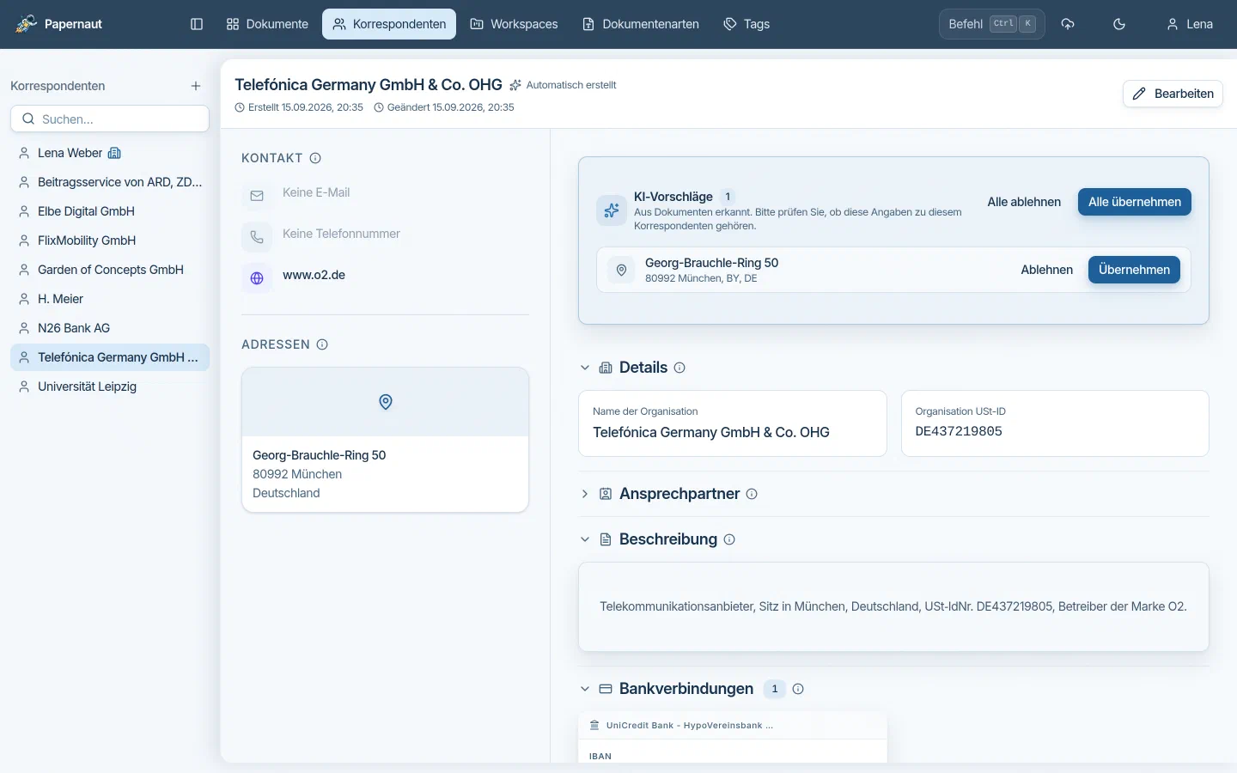Open the Workspaces tab
This screenshot has width=1237, height=773.
(x=514, y=24)
